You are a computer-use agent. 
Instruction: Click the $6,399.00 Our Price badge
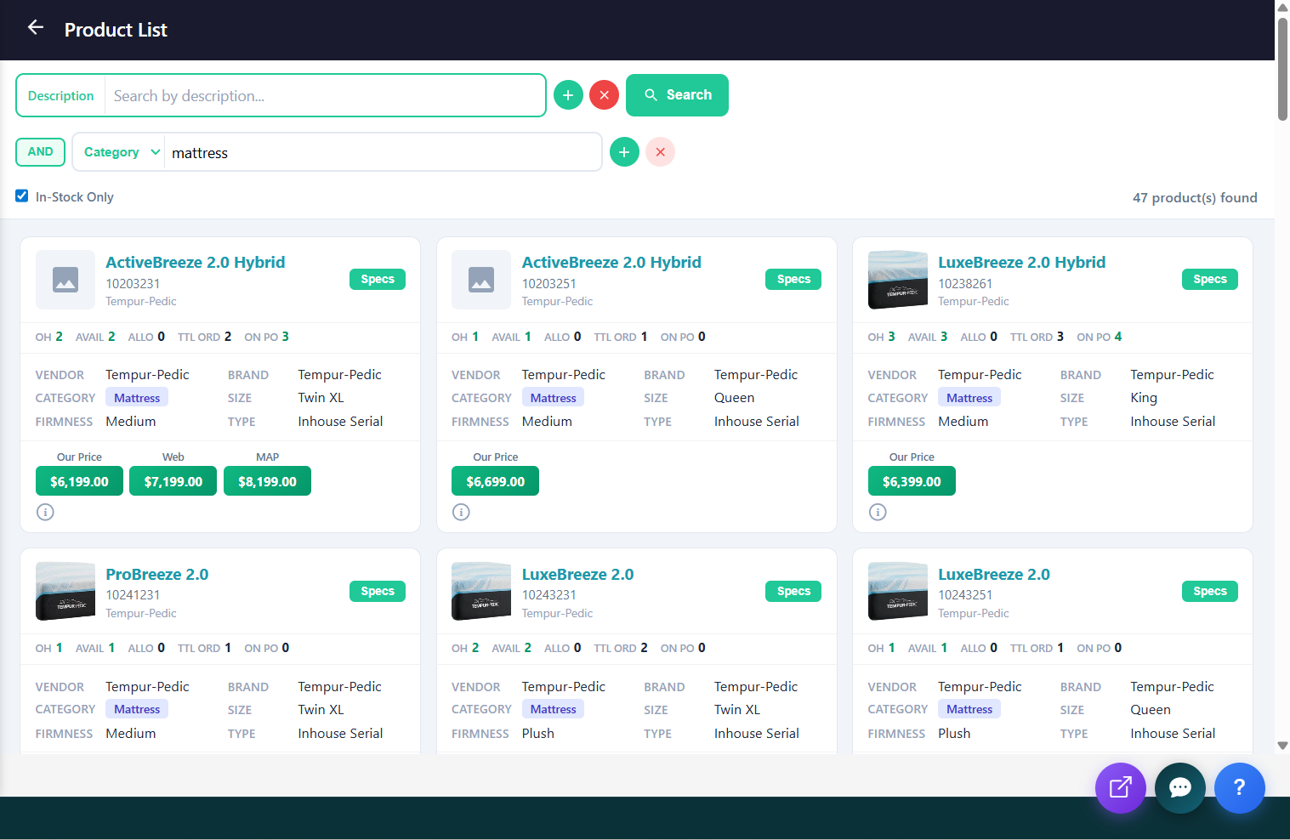tap(912, 481)
